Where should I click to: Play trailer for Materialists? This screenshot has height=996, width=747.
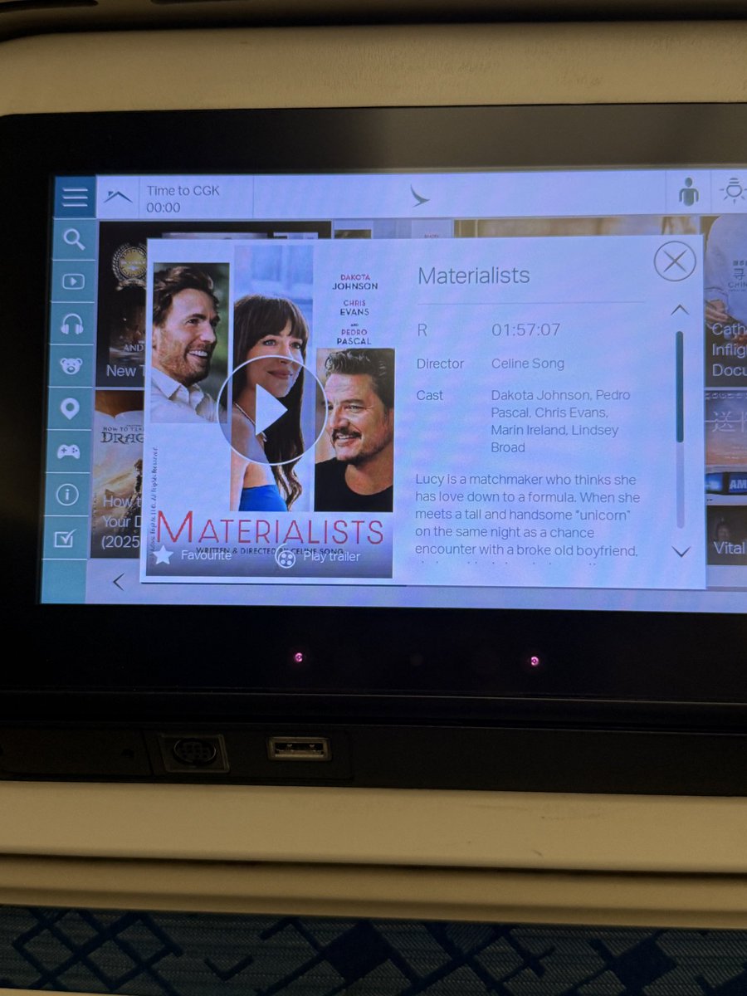click(318, 556)
